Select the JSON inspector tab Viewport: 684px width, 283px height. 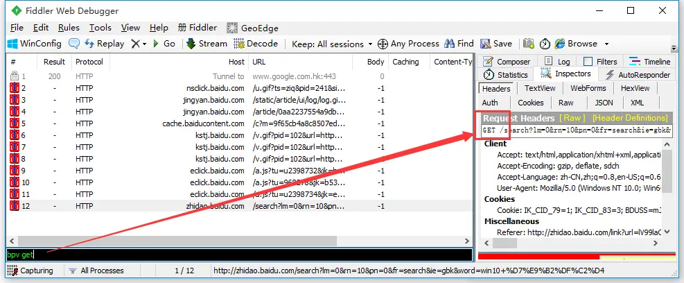point(604,103)
